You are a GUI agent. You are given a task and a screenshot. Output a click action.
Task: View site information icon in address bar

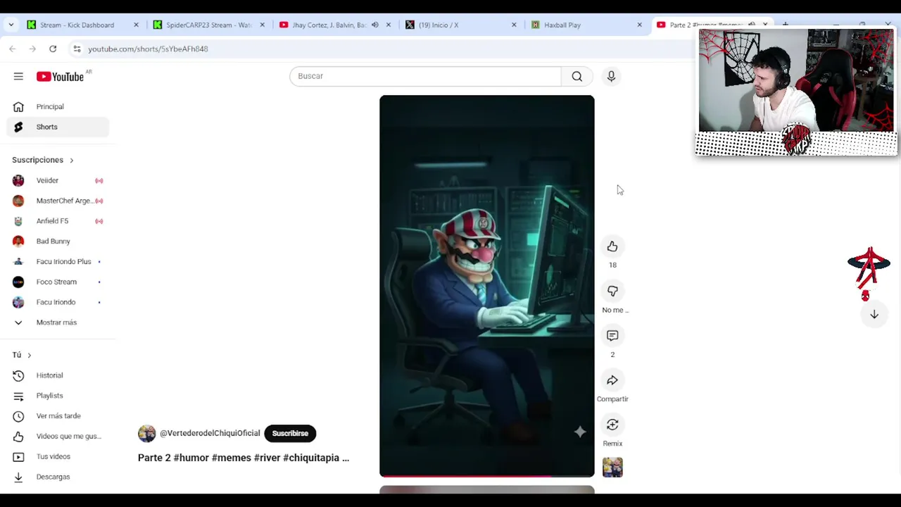[x=77, y=49]
